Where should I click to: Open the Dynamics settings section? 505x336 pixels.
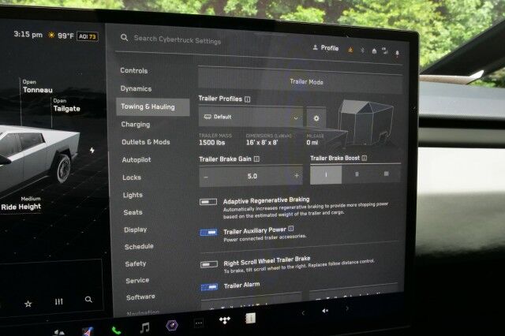tap(136, 88)
